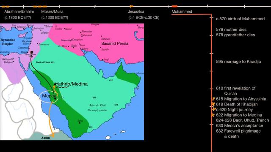Select '610 first revelation of Qur'an' entry
Image resolution: width=271 pixels, height=152 pixels.
point(236,91)
